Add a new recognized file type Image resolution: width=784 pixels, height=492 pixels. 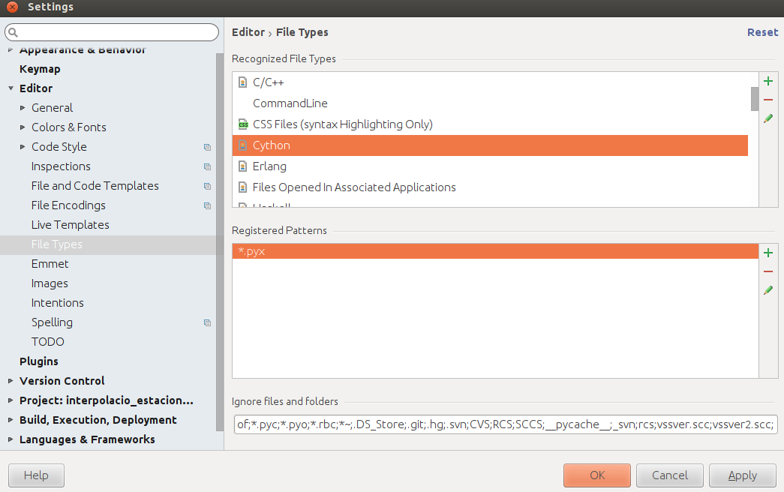click(x=768, y=81)
